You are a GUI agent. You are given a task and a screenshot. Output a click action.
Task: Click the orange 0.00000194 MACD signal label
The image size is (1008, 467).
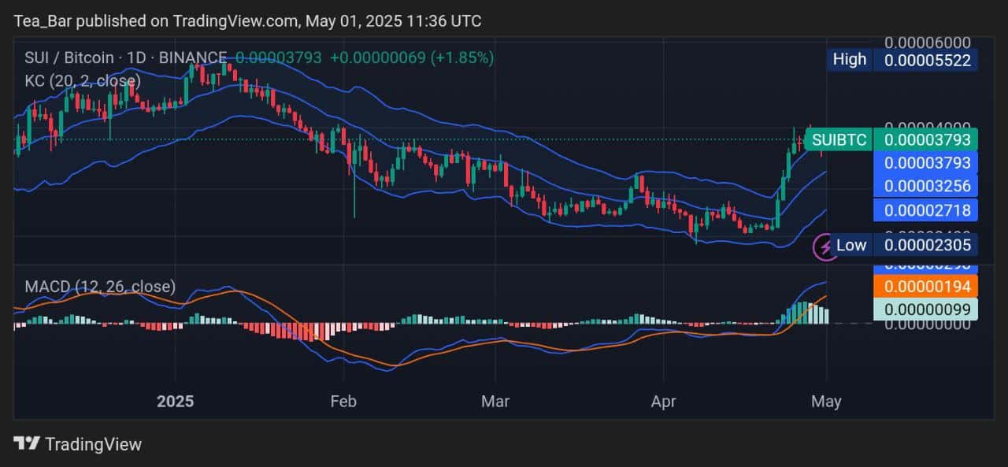click(x=927, y=286)
